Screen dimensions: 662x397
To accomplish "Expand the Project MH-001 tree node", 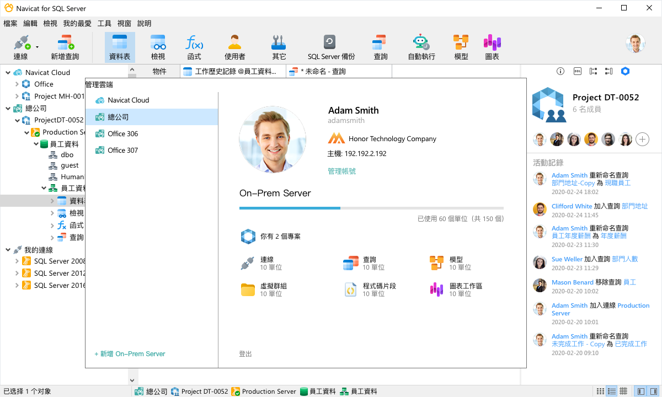I will click(x=17, y=96).
